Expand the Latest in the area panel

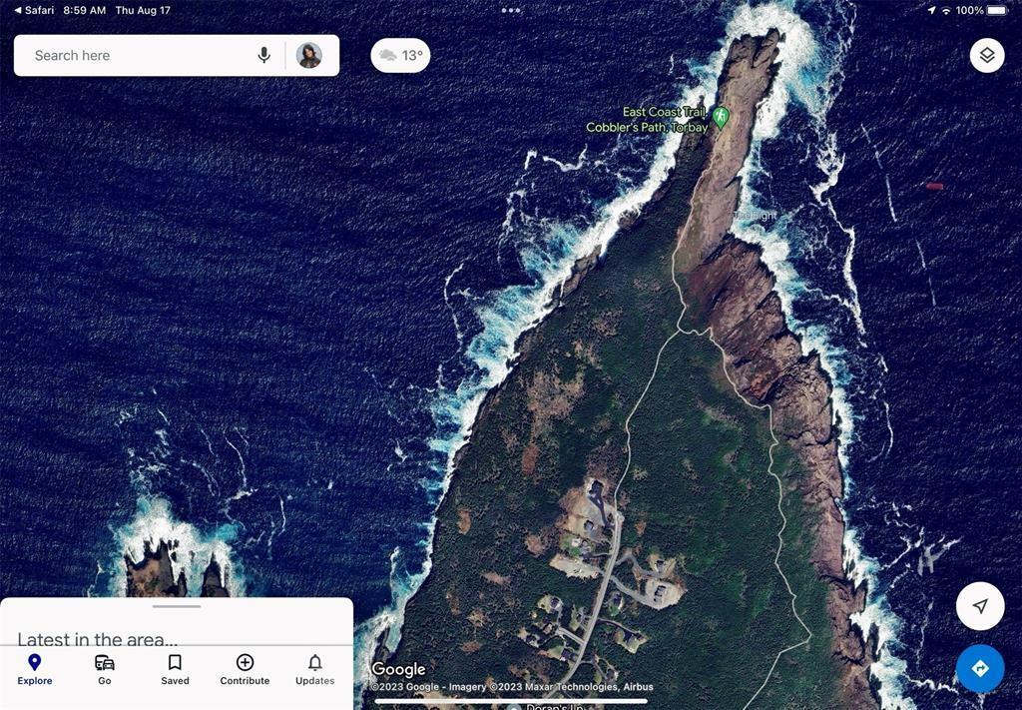pyautogui.click(x=176, y=606)
